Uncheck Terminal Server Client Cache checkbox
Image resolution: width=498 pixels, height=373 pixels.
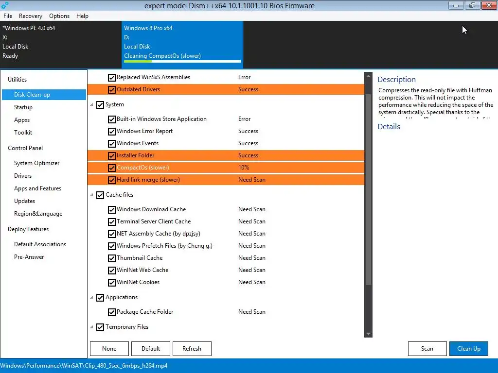click(x=111, y=221)
